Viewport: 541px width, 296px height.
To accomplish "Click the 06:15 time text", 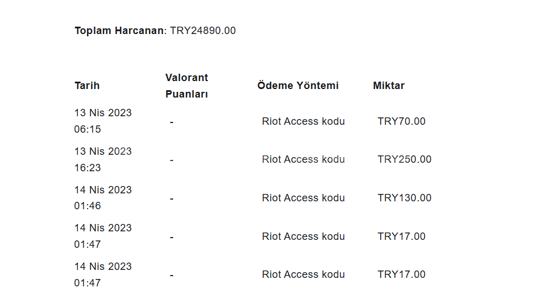I will [88, 129].
